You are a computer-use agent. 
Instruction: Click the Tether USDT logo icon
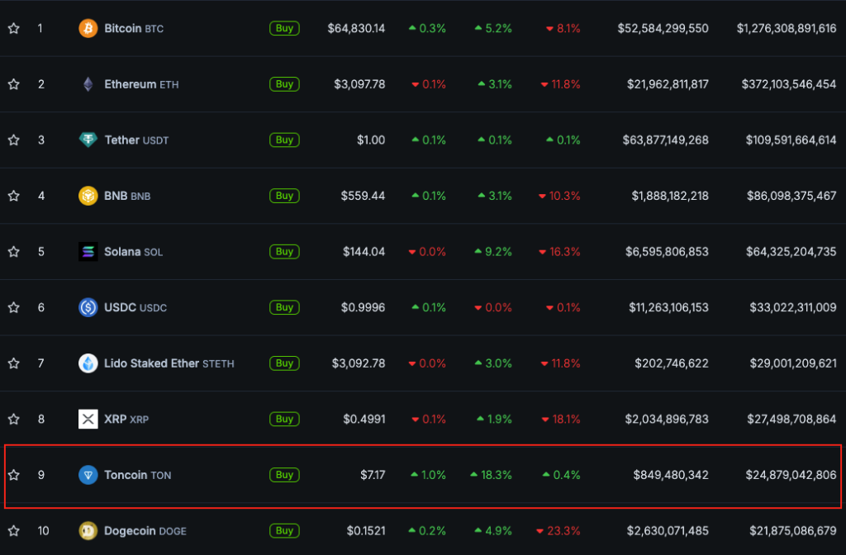88,140
